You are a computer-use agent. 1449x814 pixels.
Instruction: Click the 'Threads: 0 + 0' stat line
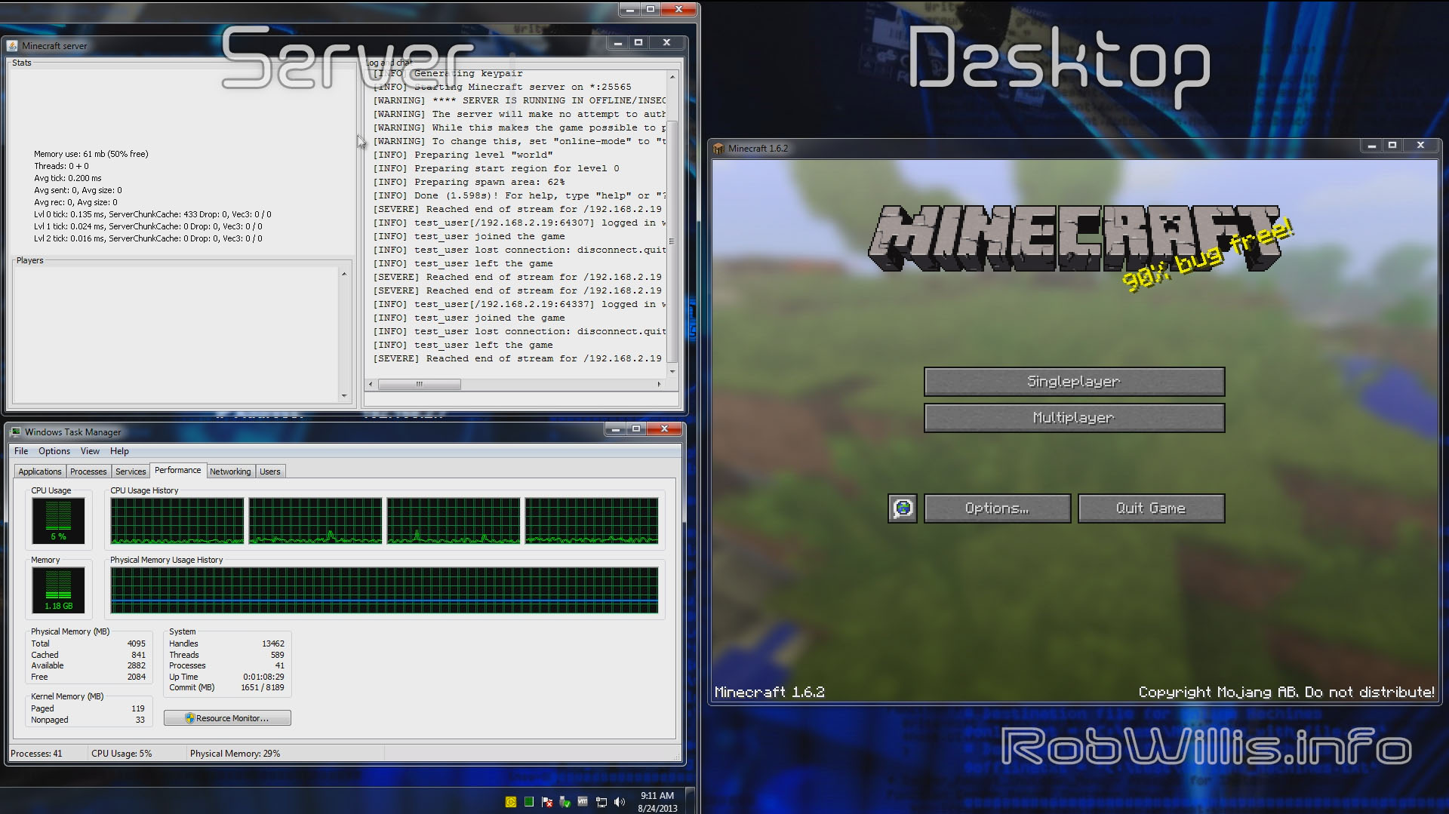click(61, 166)
